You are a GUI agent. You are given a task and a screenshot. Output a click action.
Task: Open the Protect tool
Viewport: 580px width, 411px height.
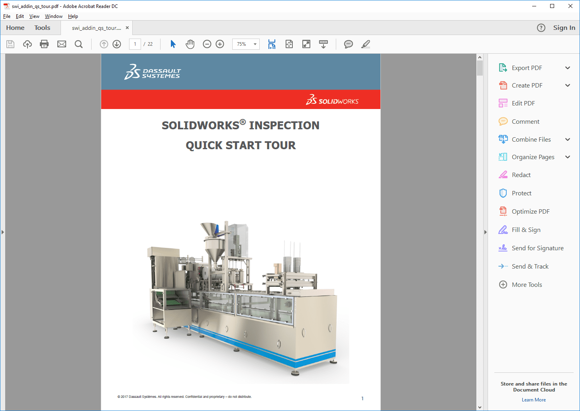click(x=521, y=193)
